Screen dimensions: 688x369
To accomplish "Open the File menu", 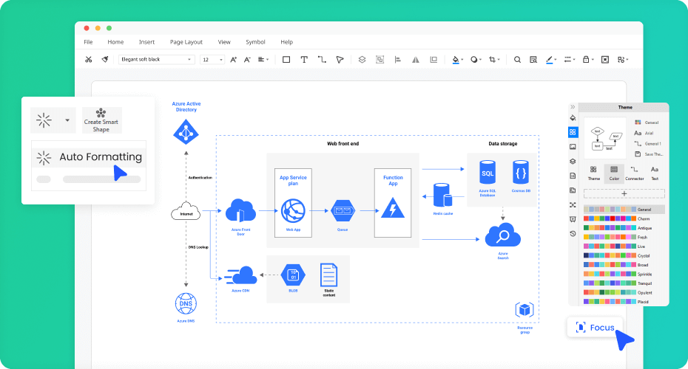I will click(88, 42).
